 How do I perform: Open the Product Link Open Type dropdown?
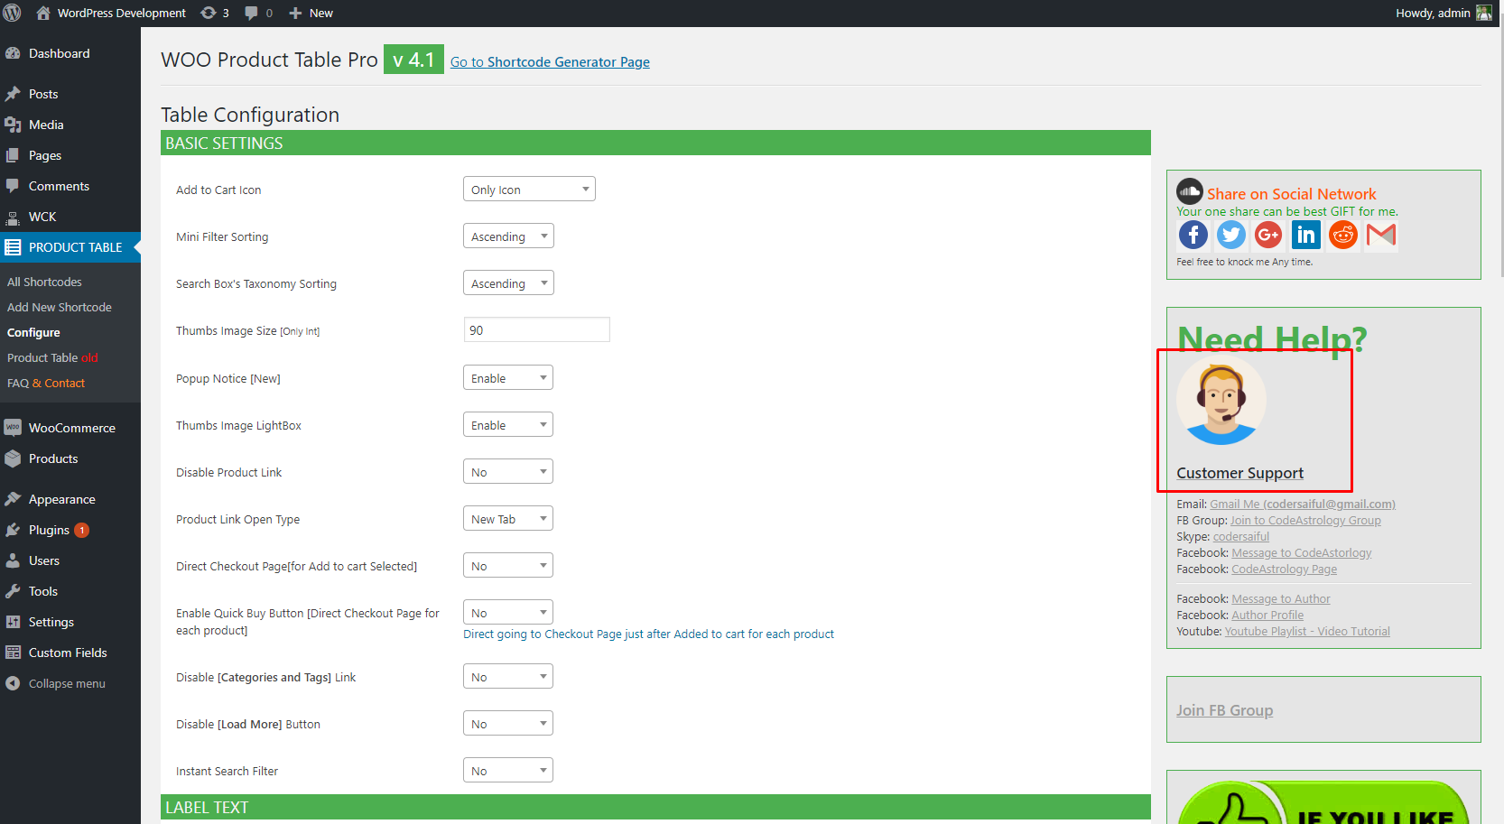pos(508,518)
